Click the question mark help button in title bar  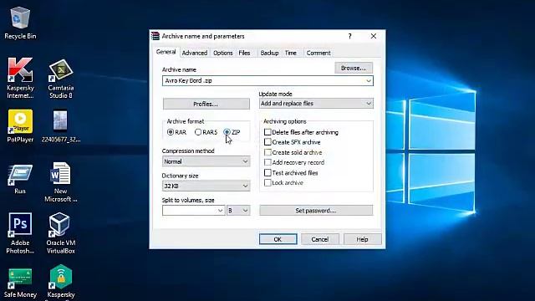tap(349, 36)
